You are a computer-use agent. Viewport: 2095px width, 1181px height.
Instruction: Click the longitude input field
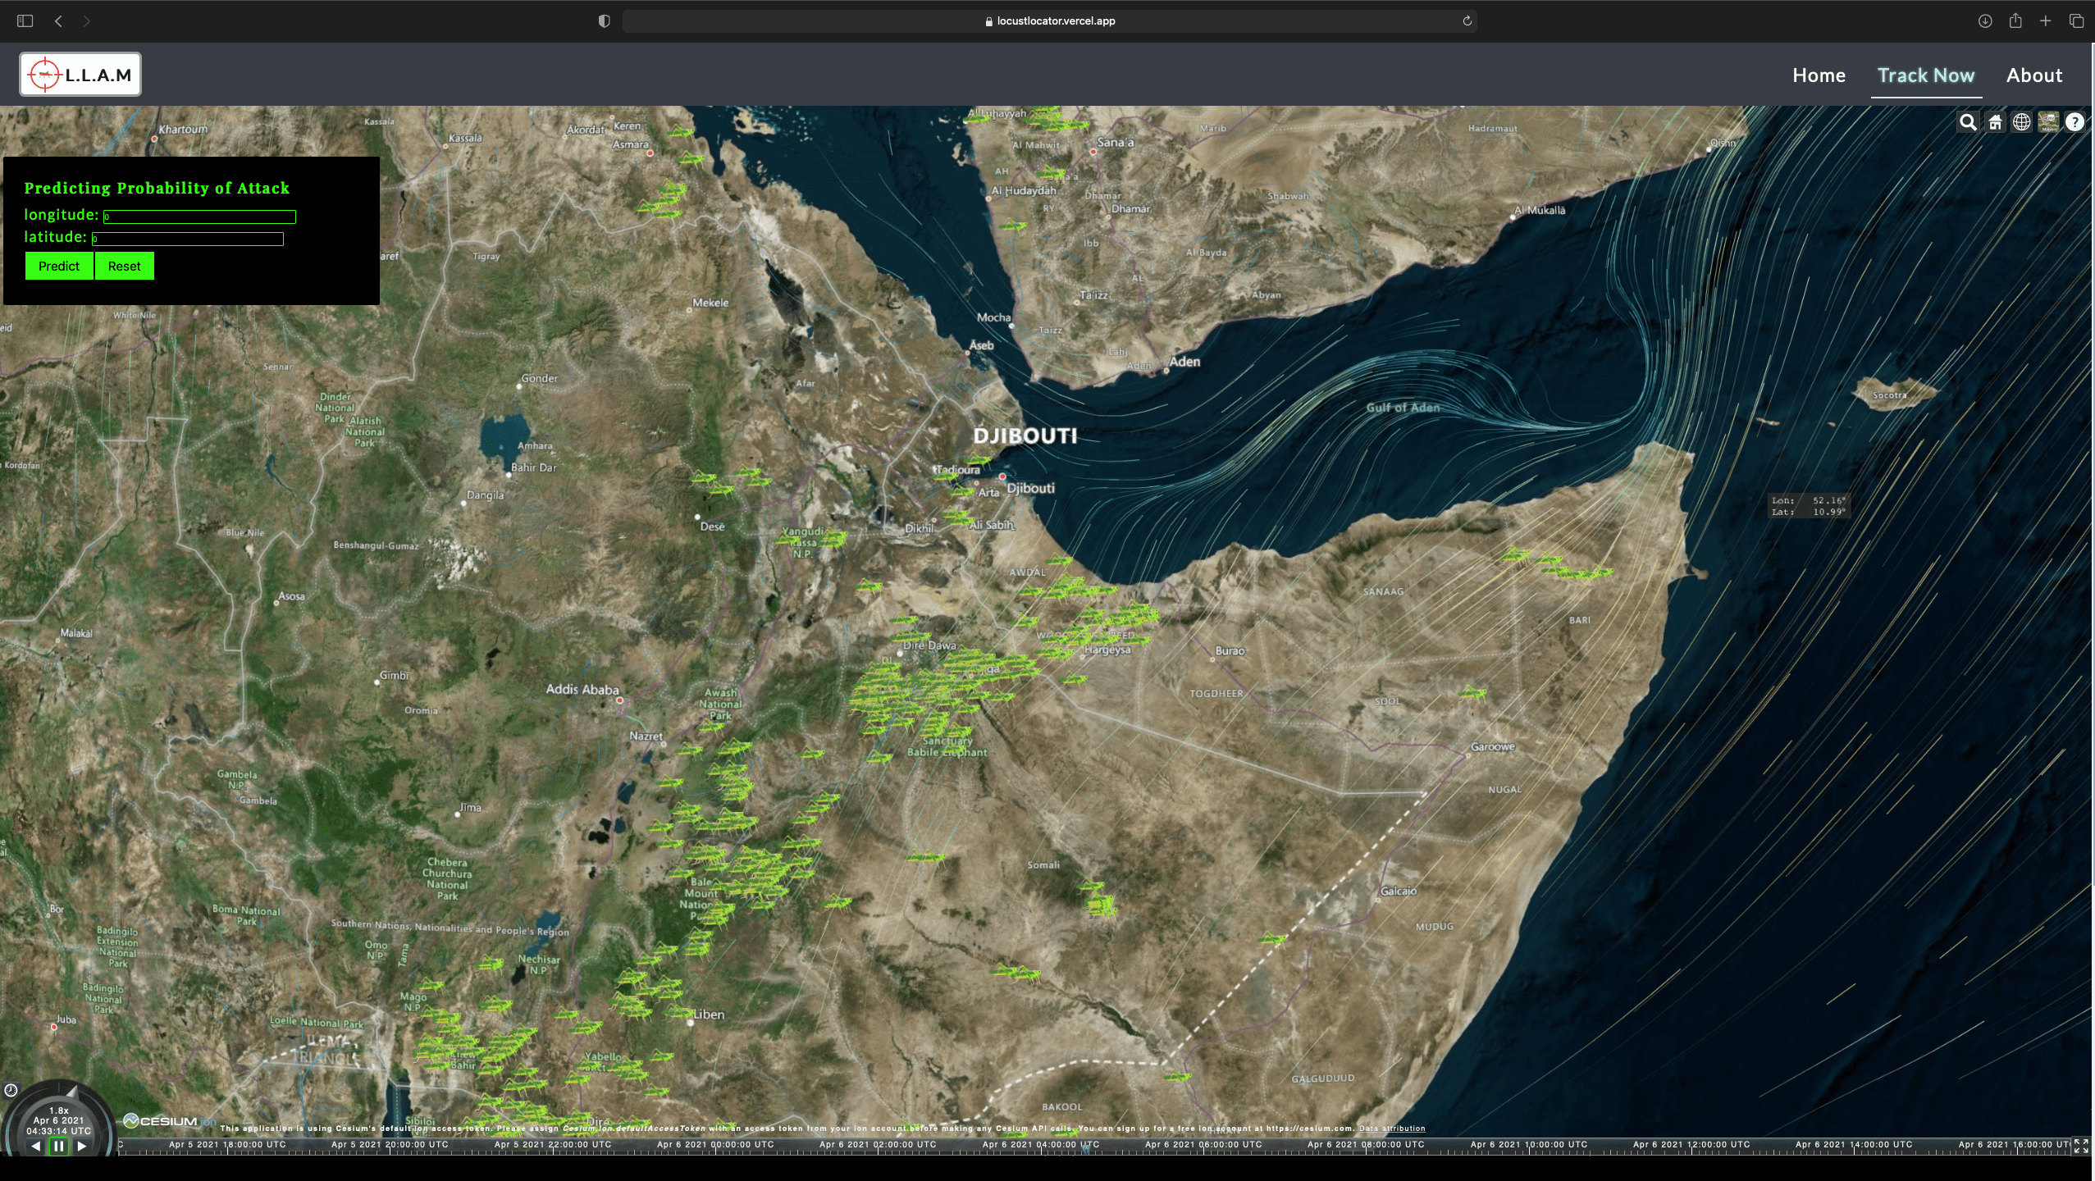coord(199,217)
